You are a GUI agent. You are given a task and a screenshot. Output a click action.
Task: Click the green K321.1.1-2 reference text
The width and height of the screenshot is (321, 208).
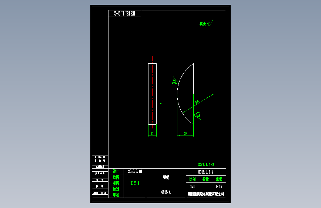206,165
